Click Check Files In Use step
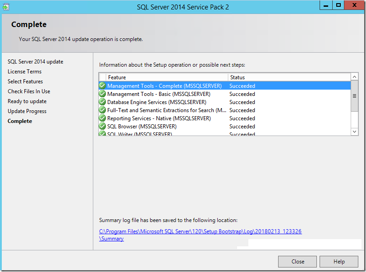 point(29,91)
